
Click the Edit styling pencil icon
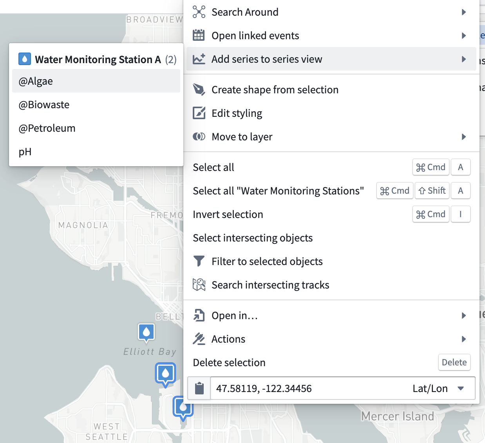point(199,113)
